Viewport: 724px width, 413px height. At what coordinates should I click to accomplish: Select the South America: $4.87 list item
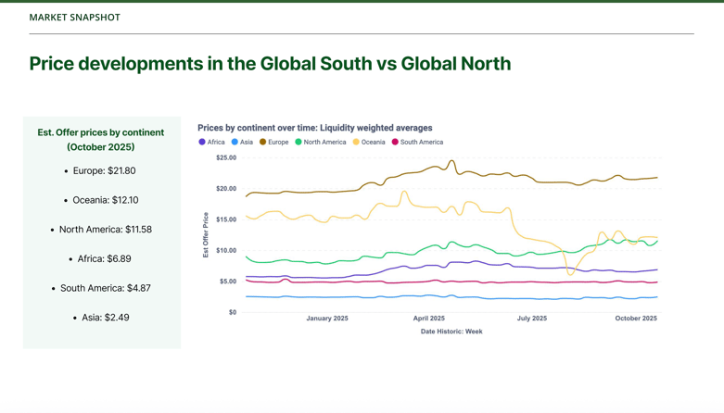click(105, 288)
